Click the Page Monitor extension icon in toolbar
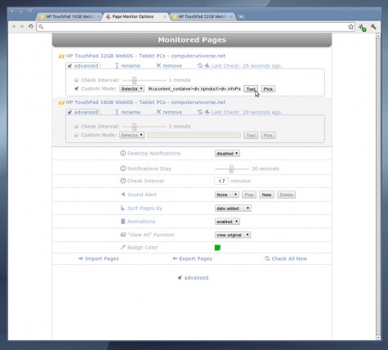This screenshot has height=350, width=388. click(362, 27)
